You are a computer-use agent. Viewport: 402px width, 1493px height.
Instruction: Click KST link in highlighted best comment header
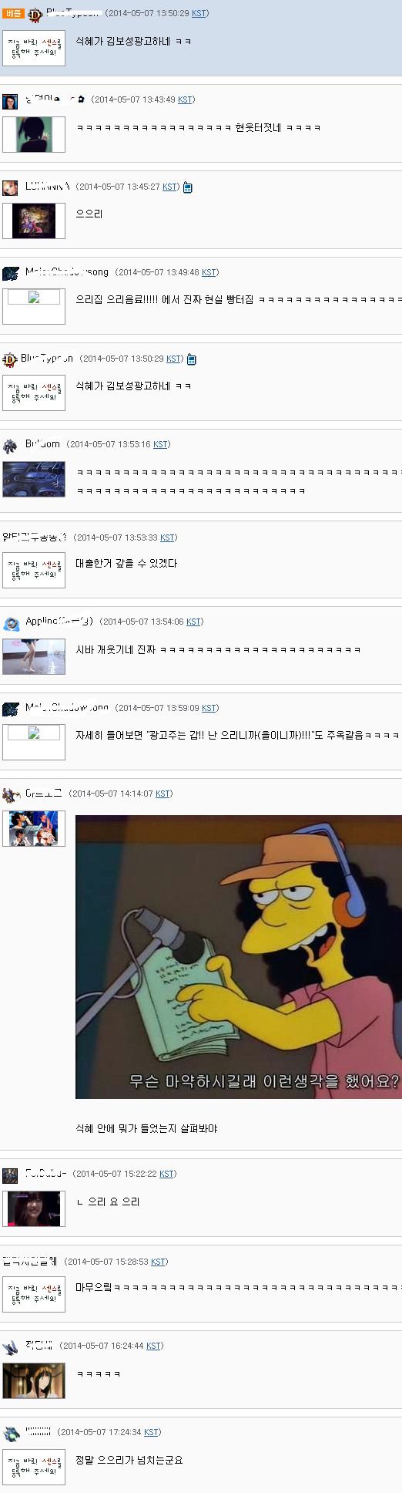(x=199, y=13)
